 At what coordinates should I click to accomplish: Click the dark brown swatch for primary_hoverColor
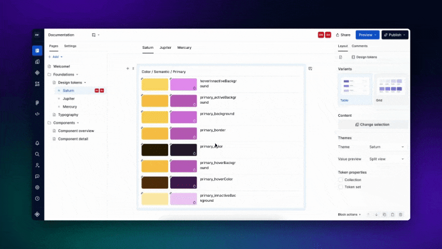pyautogui.click(x=155, y=183)
